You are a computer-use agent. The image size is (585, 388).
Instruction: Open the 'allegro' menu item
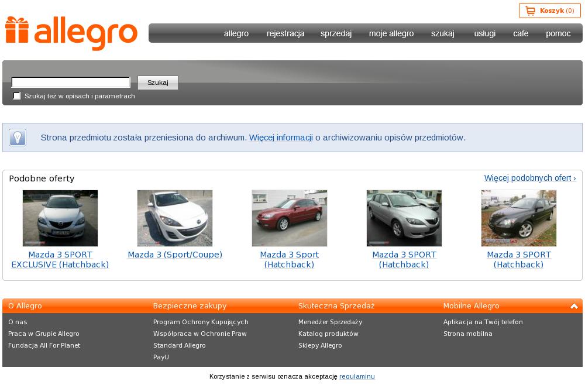[236, 33]
